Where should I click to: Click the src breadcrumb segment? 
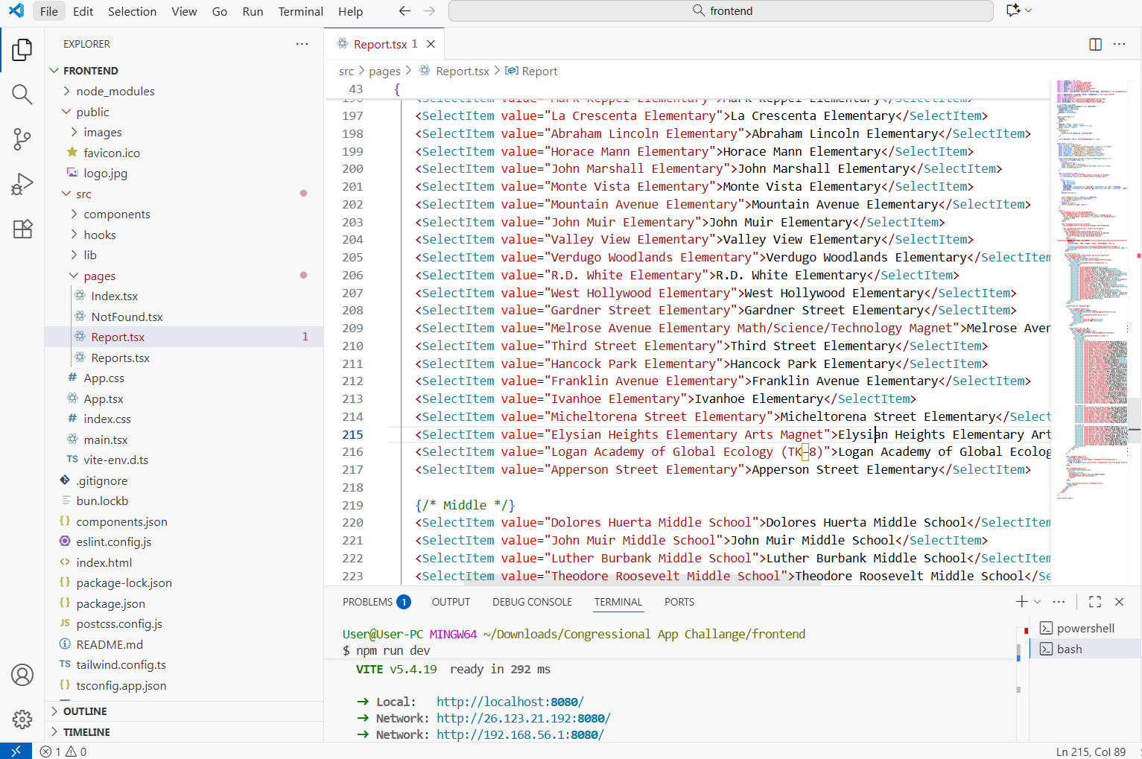[346, 72]
